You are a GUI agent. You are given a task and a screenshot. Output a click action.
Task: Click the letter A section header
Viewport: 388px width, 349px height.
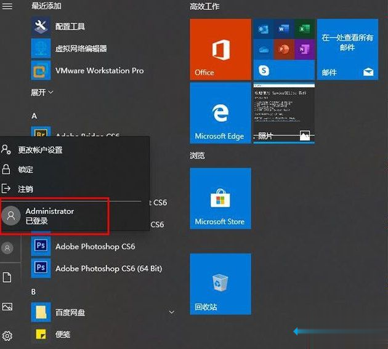click(x=34, y=116)
